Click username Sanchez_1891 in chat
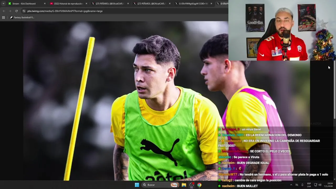The image size is (336, 189). point(233,135)
